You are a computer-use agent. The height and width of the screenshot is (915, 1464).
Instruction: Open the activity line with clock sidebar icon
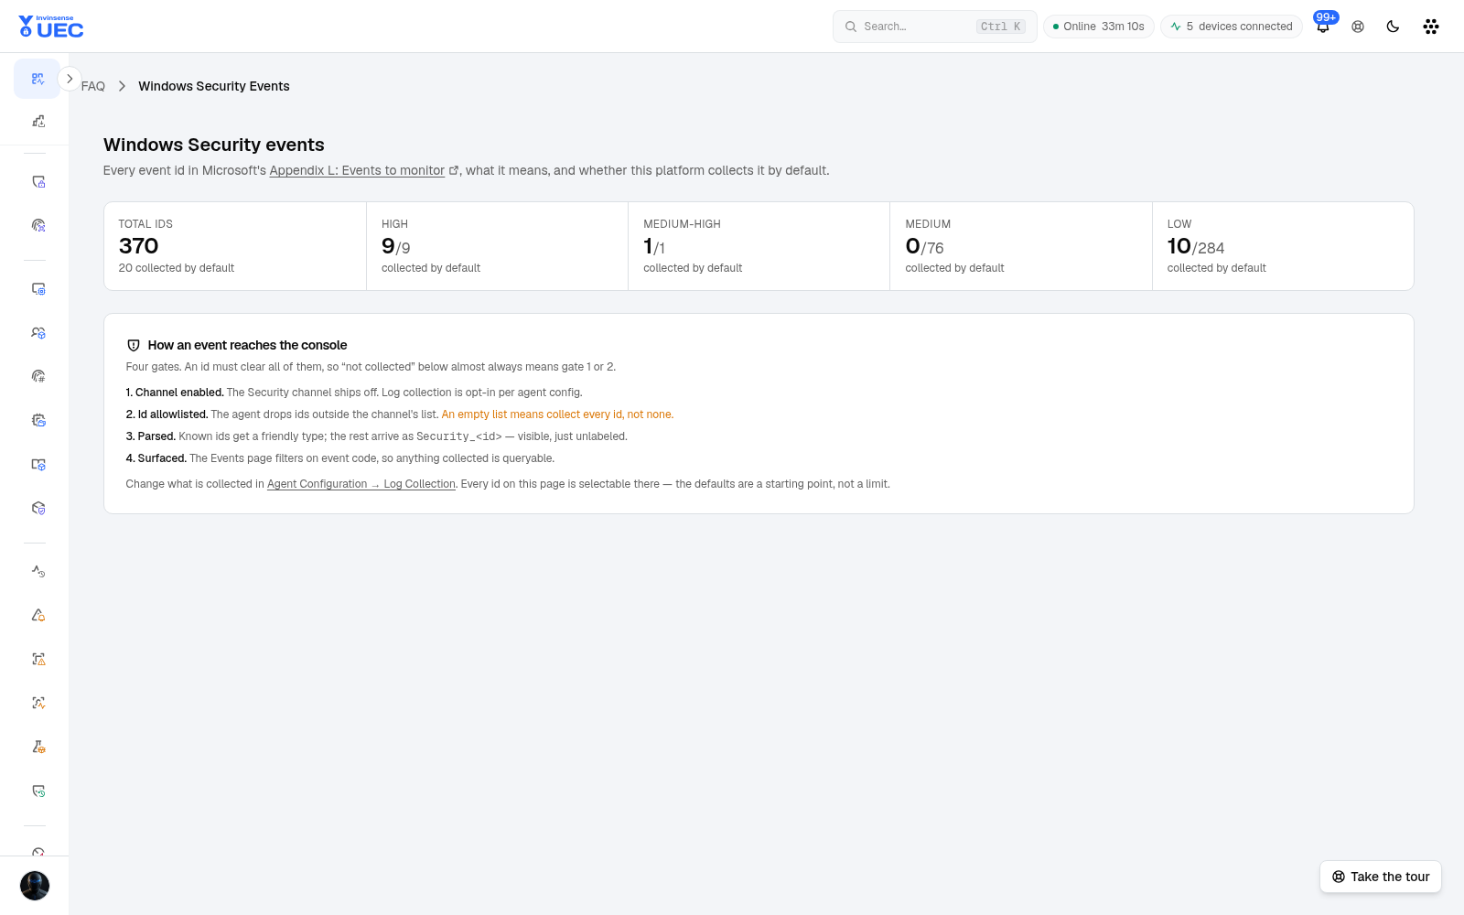38,571
